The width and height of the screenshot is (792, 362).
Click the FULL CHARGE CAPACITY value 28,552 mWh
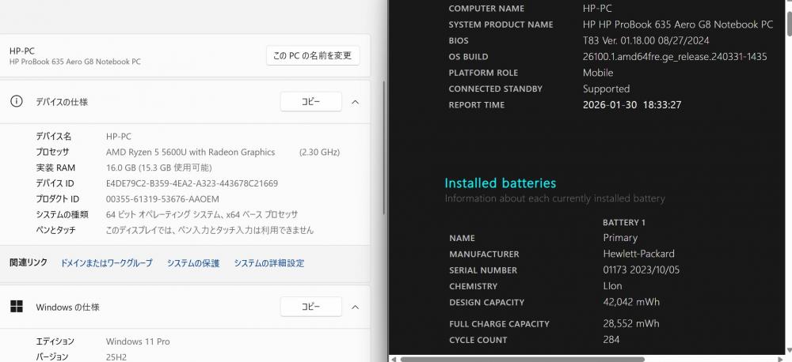pyautogui.click(x=631, y=323)
